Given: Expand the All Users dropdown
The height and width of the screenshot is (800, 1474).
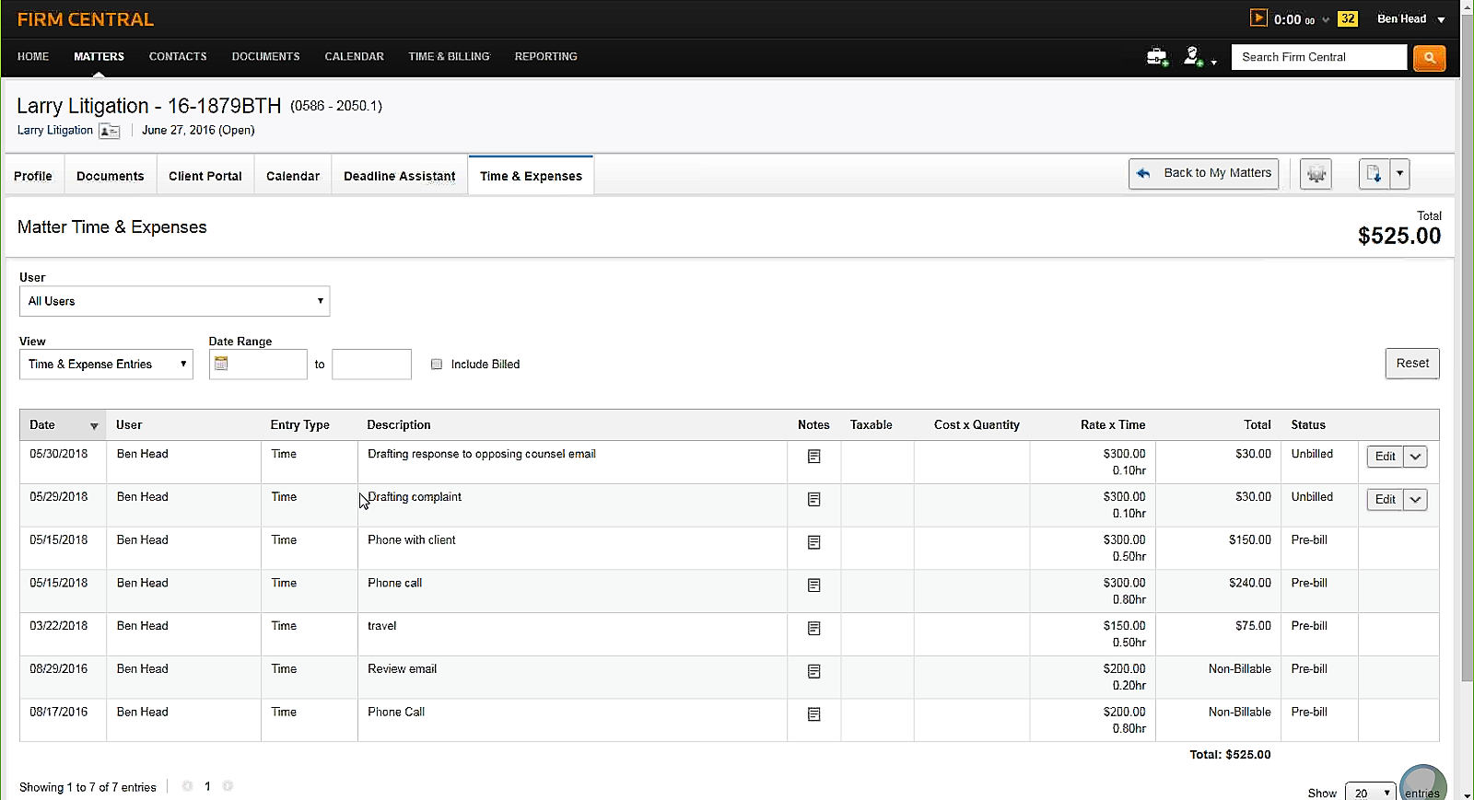Looking at the screenshot, I should pyautogui.click(x=174, y=301).
